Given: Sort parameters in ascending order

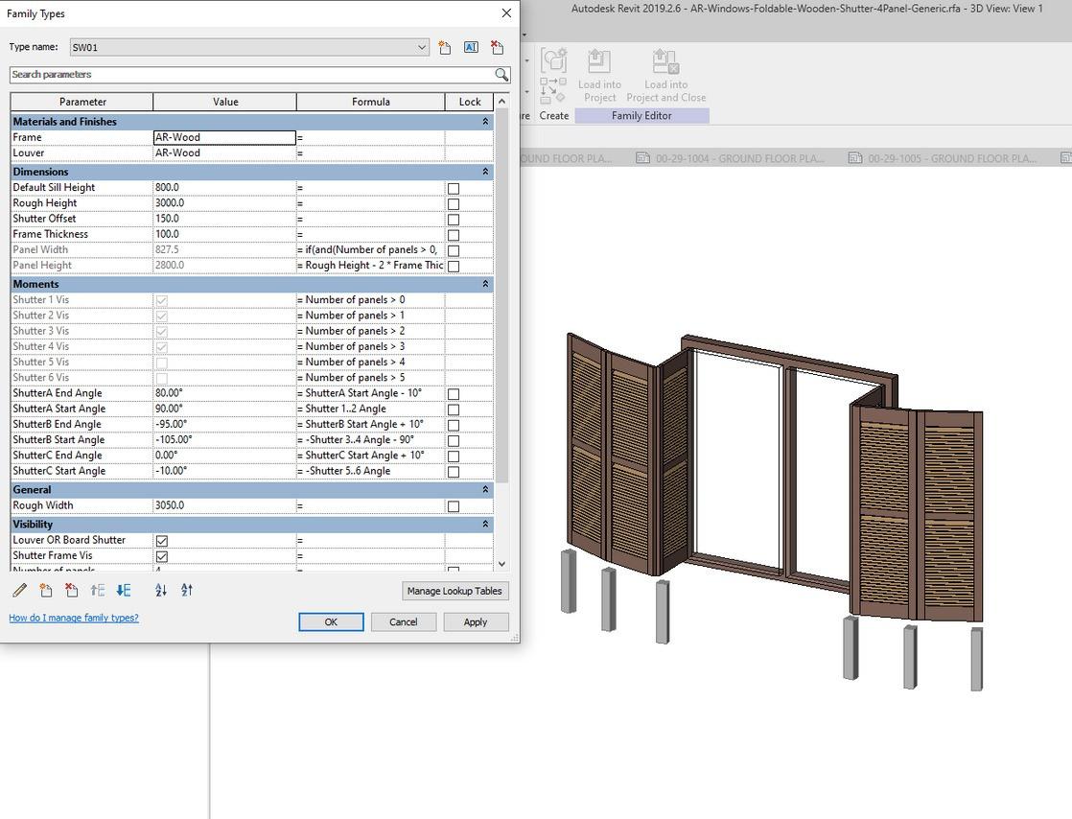Looking at the screenshot, I should [161, 591].
